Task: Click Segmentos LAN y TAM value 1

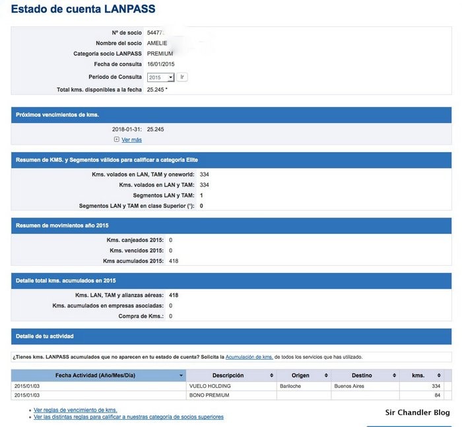Action: (x=201, y=196)
